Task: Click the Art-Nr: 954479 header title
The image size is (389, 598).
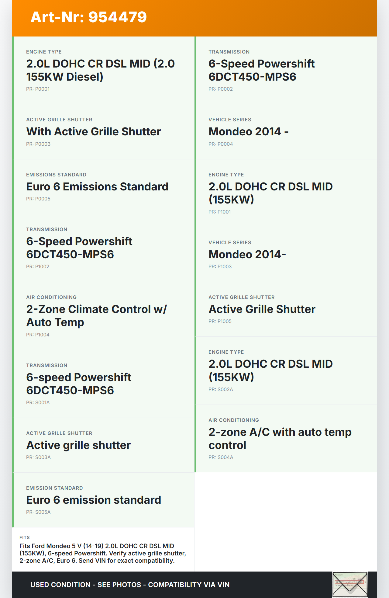Action: click(x=89, y=17)
